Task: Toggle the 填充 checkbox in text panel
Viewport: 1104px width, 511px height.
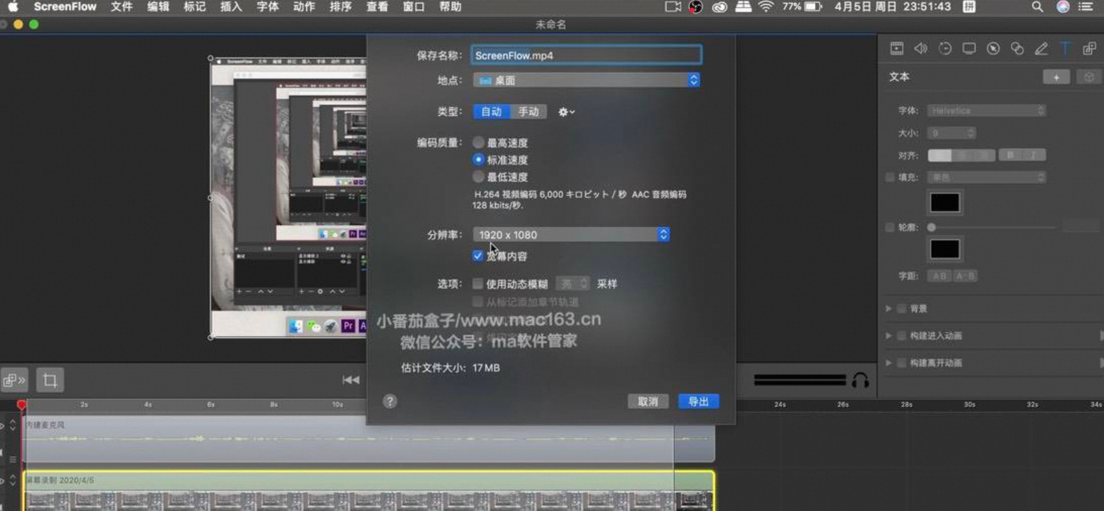Action: point(890,177)
